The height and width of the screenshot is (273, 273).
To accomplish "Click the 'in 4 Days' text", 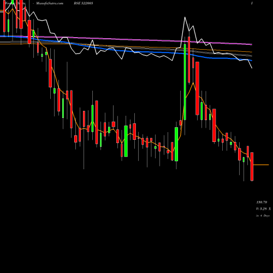I will click(263, 216).
